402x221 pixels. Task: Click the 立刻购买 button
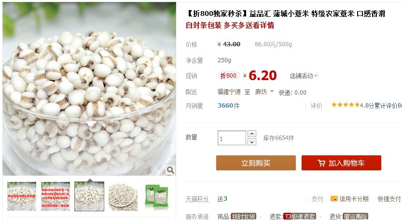(x=256, y=163)
